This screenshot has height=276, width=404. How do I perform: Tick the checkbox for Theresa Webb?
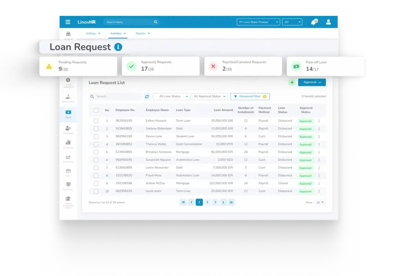click(96, 144)
